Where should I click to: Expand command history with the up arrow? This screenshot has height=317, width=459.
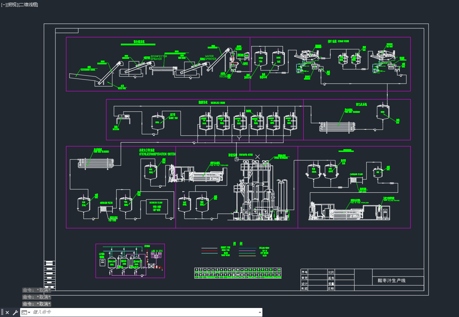[260, 312]
